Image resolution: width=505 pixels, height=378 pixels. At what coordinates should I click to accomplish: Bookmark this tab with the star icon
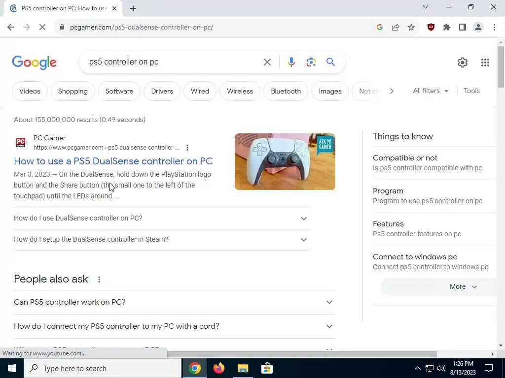(411, 28)
